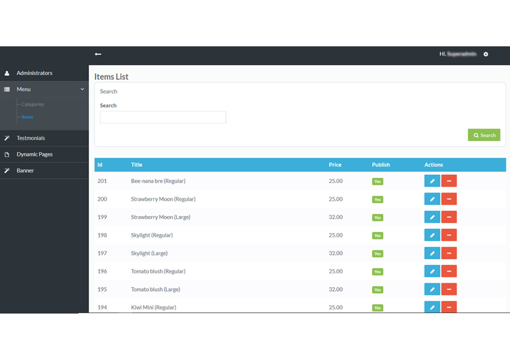The width and height of the screenshot is (510, 338).
Task: Click the Yes publish badge for item 201
Action: pos(377,181)
